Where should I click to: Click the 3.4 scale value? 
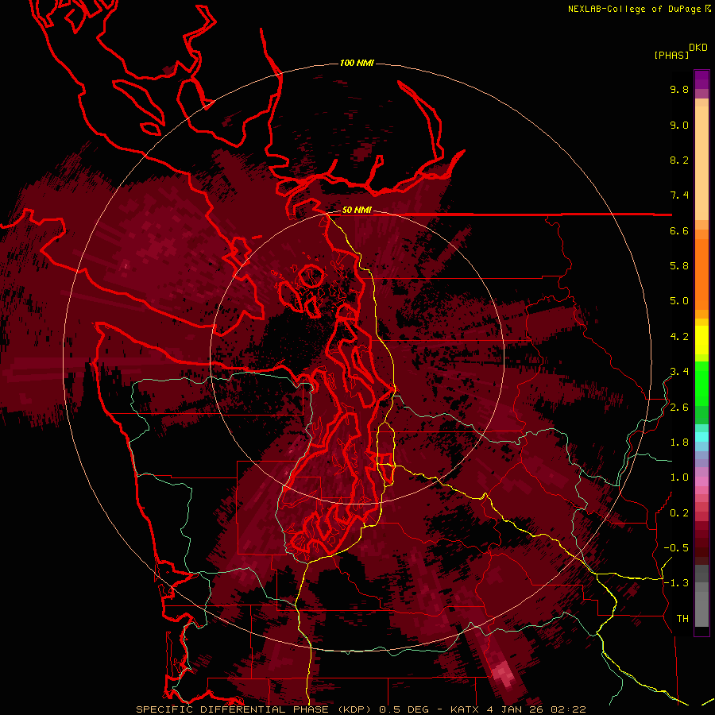[679, 372]
